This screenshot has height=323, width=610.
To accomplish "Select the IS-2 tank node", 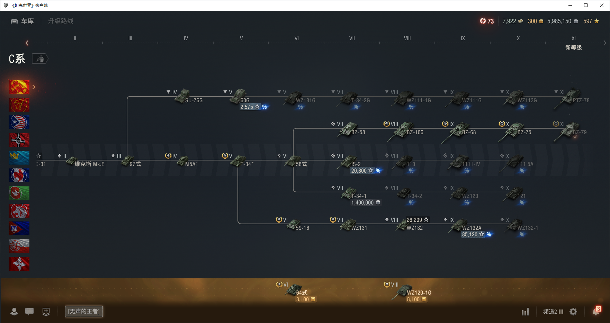I will coord(350,163).
